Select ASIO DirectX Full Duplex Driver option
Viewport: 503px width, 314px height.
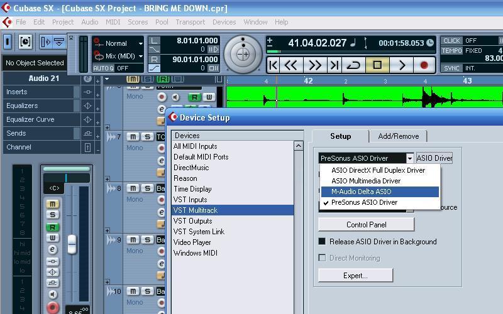tap(380, 170)
